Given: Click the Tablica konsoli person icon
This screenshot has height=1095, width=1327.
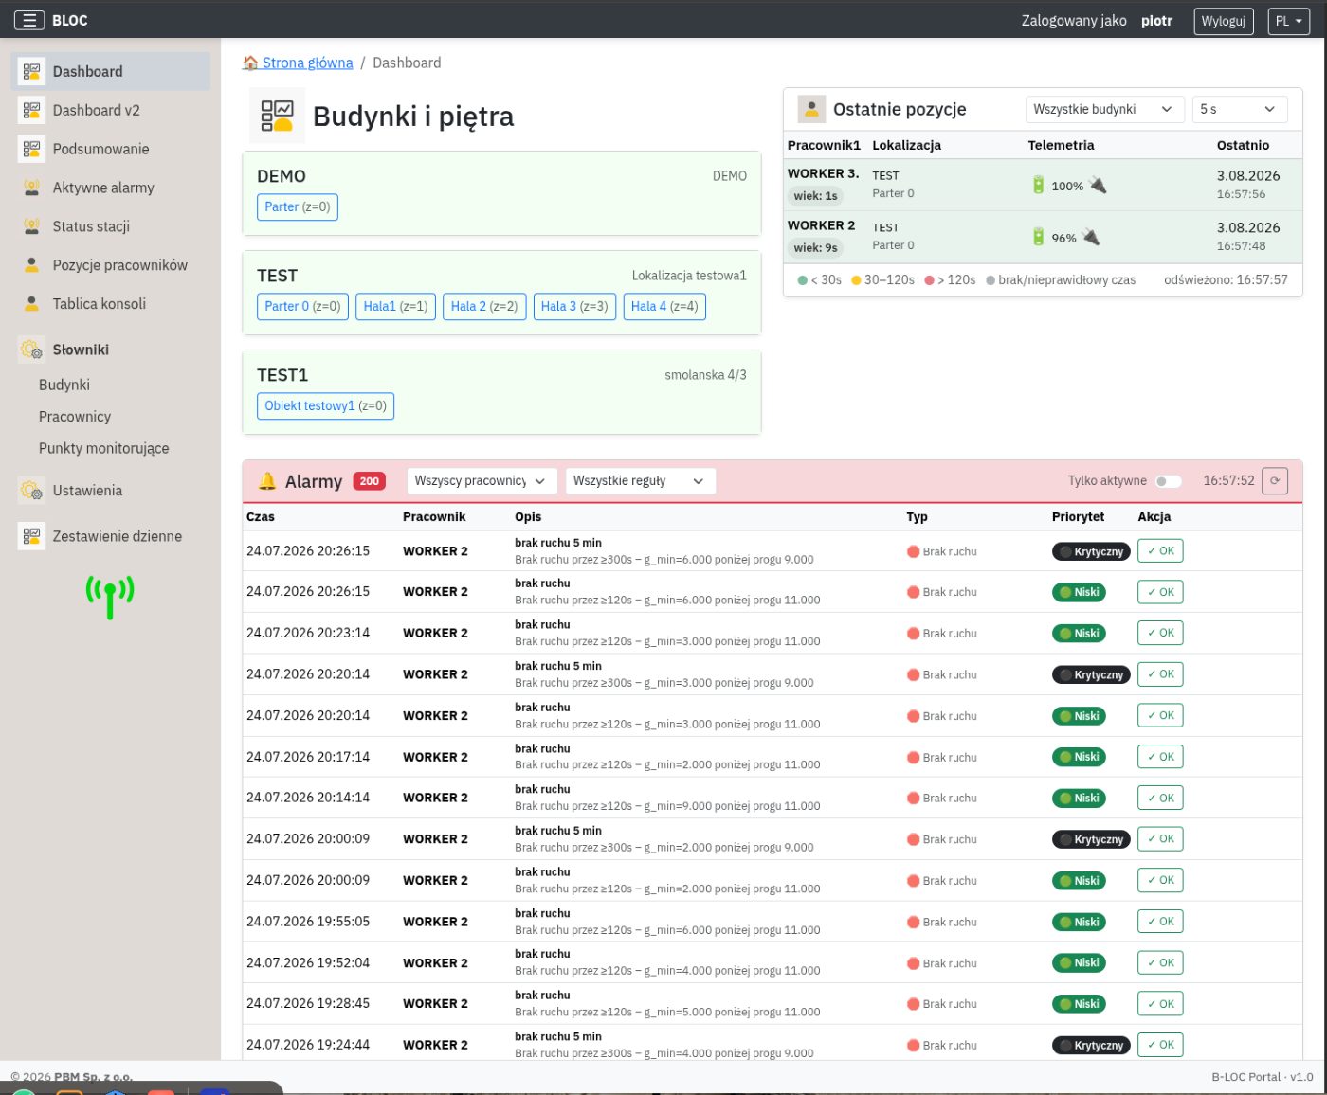Looking at the screenshot, I should coord(31,304).
